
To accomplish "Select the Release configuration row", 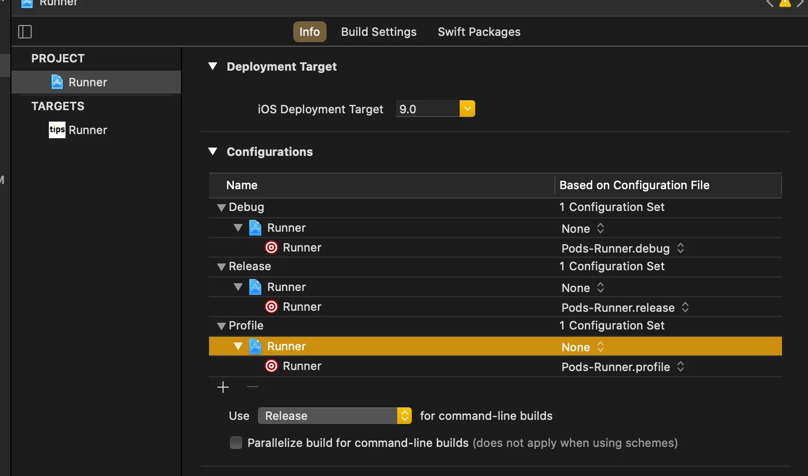I will (x=250, y=267).
